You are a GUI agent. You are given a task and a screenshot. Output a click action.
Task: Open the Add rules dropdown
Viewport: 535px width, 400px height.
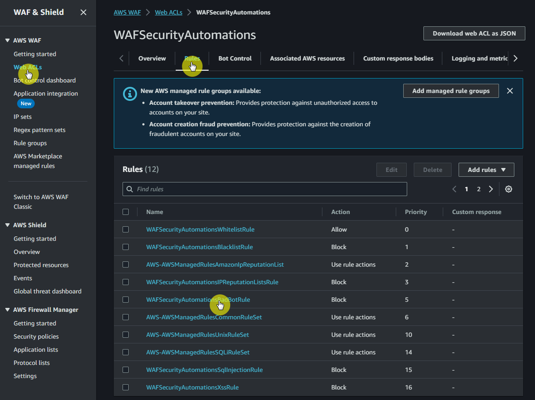click(486, 170)
